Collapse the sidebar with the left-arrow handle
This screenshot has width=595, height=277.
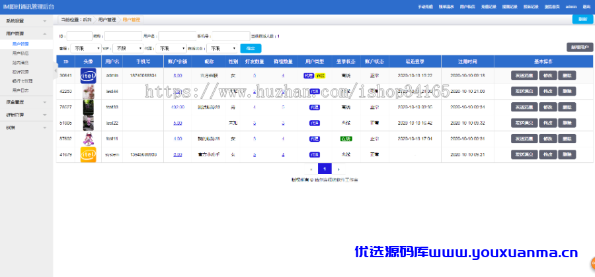56,71
